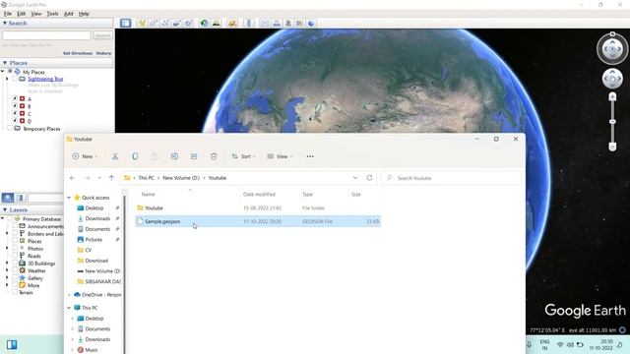Click the Move joystick navigation control

(612, 79)
